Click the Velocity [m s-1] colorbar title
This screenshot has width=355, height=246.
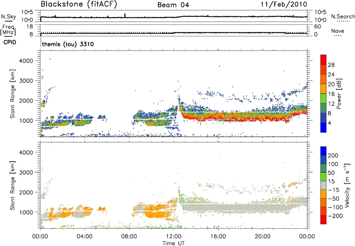click(347, 185)
